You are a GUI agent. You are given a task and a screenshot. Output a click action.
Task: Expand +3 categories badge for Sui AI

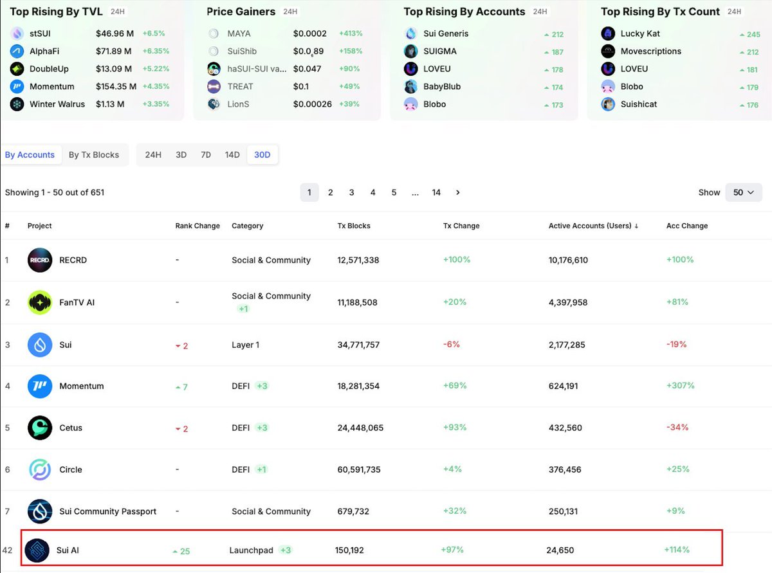pos(286,550)
